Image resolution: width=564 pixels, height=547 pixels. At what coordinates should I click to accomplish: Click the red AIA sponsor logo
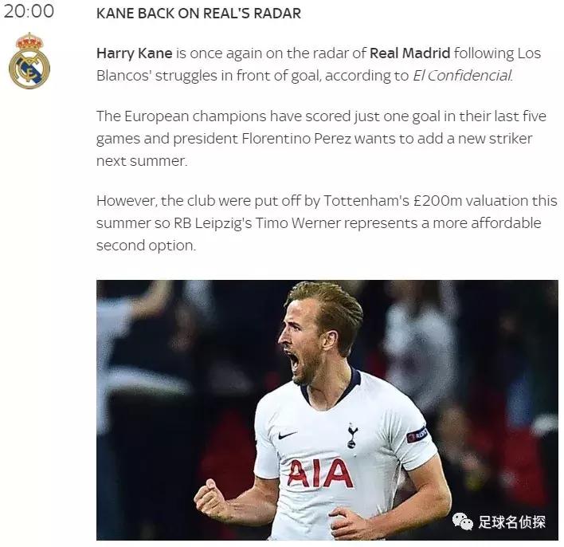[319, 473]
